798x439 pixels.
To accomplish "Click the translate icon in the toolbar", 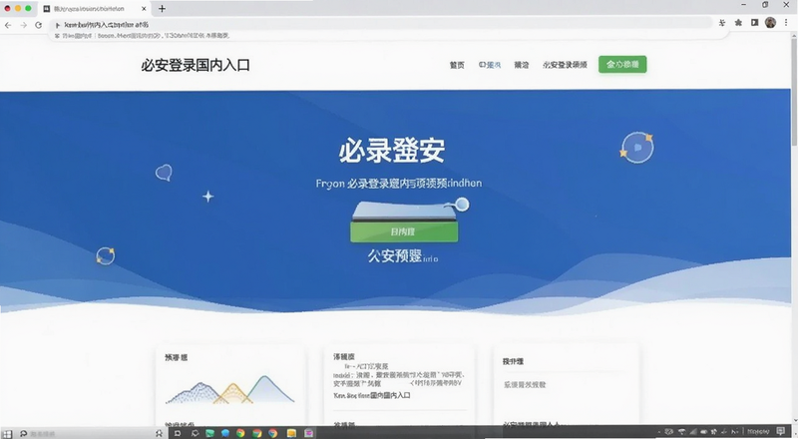I will (x=722, y=23).
